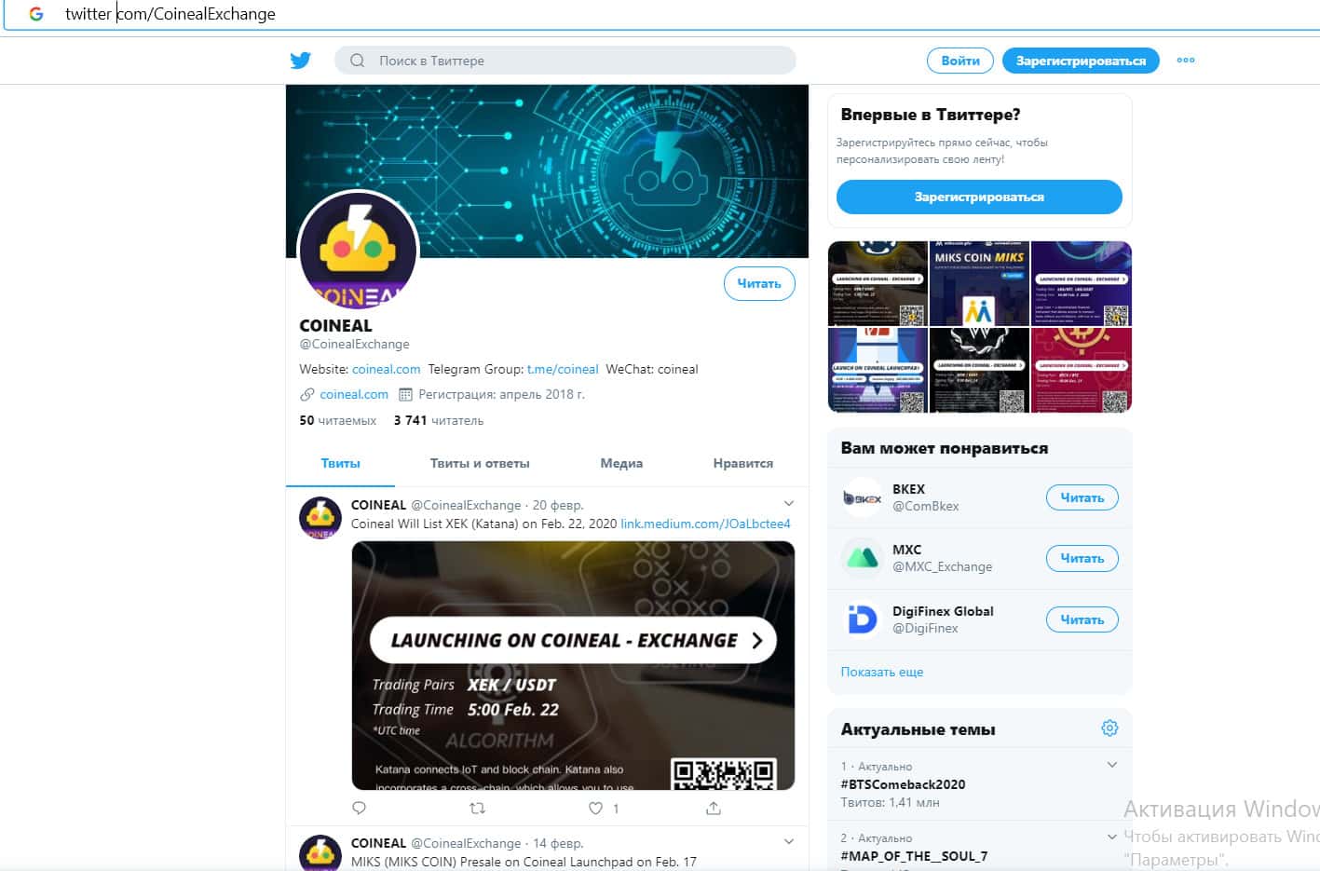
Task: Open the top-right purple media thumbnail
Action: pos(1082,284)
